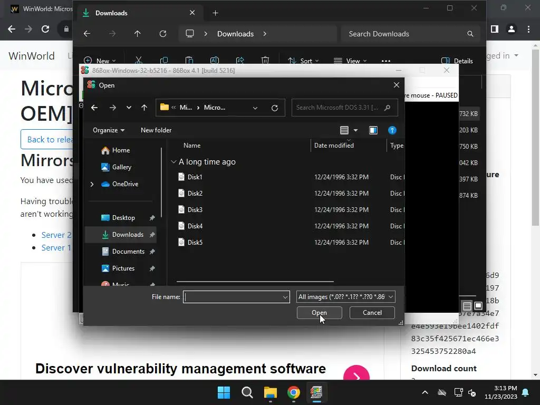Create a New folder in the dialog
Viewport: 540px width, 405px height.
tap(156, 130)
